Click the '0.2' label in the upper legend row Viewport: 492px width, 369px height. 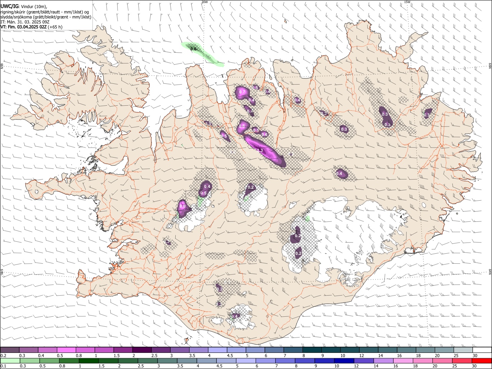tap(3, 356)
